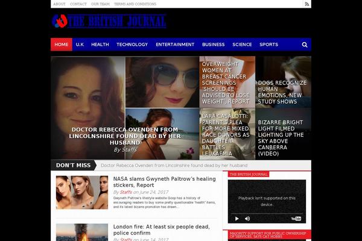Play the embedded YouTube video
The height and width of the screenshot is (241, 362).
click(x=237, y=219)
